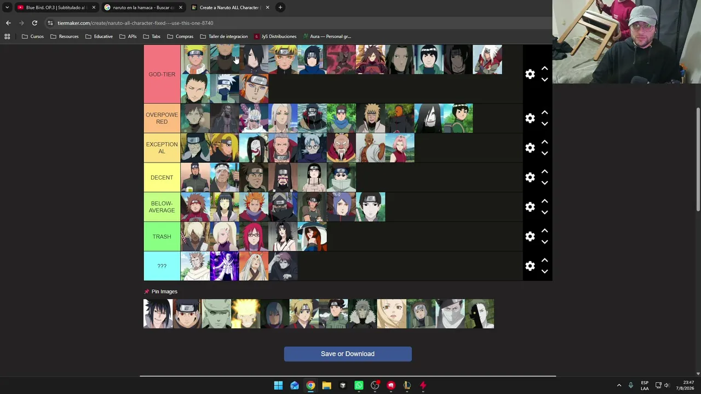This screenshot has height=394, width=701.
Task: Show hidden system tray icons
Action: [619, 385]
